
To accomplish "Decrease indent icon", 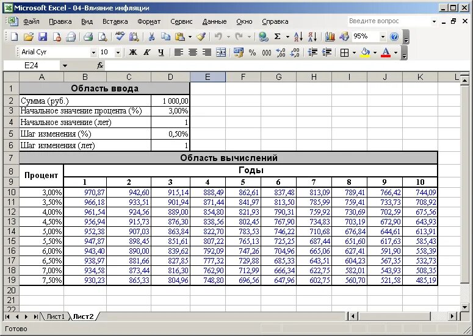I will pyautogui.click(x=312, y=52).
